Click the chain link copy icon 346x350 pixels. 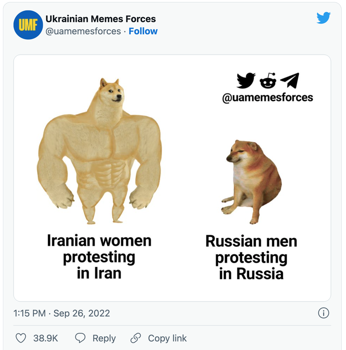(136, 338)
